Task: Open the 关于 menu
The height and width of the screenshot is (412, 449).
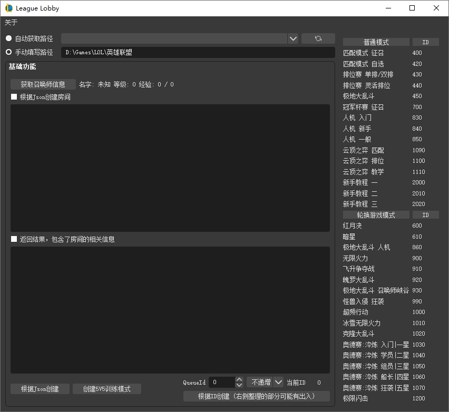Action: coord(11,22)
